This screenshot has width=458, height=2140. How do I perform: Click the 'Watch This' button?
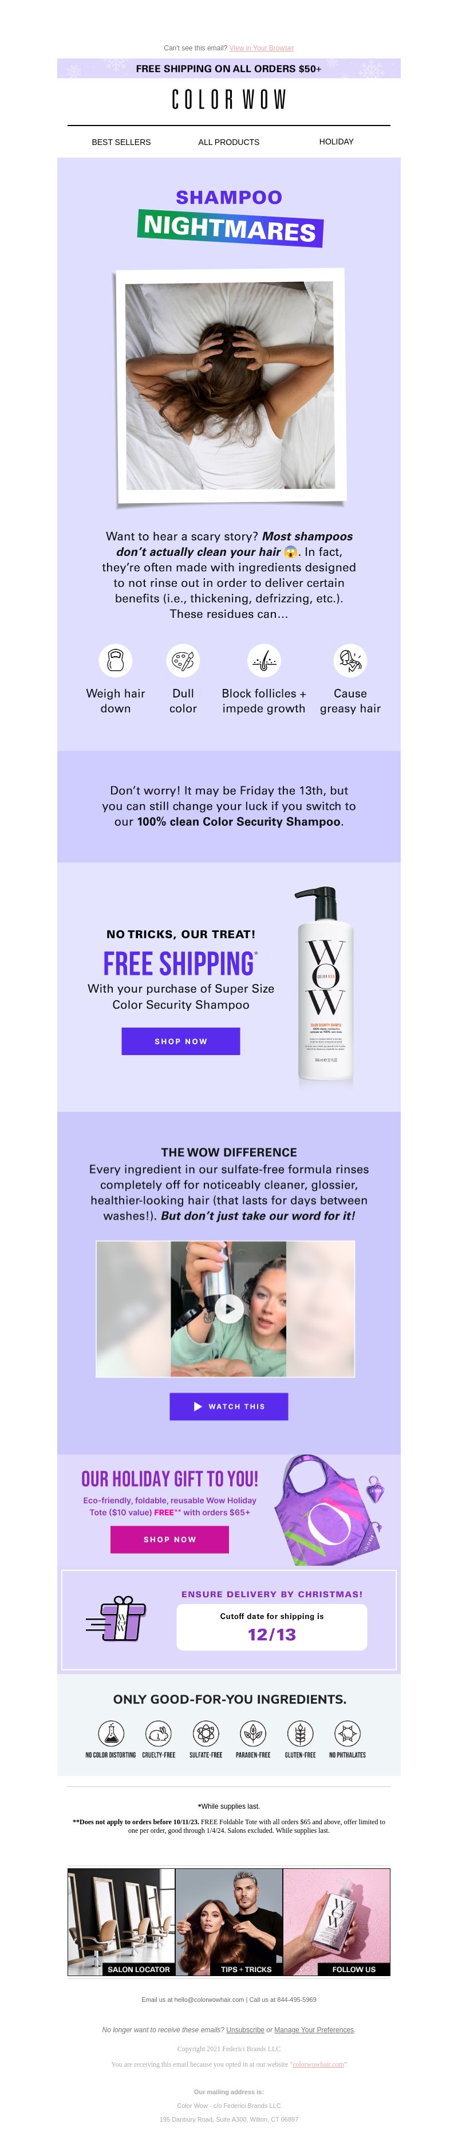[x=229, y=1406]
